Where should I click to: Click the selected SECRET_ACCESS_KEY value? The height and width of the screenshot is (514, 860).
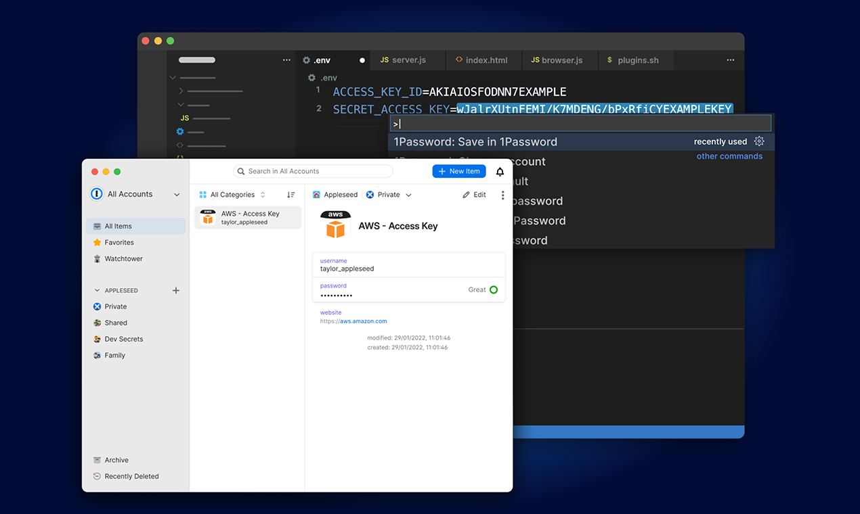[x=595, y=109]
